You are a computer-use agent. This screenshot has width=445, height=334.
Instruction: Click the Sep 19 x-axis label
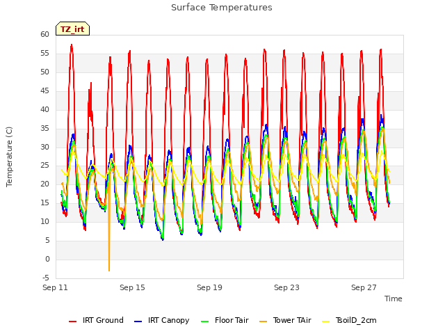coord(209,287)
